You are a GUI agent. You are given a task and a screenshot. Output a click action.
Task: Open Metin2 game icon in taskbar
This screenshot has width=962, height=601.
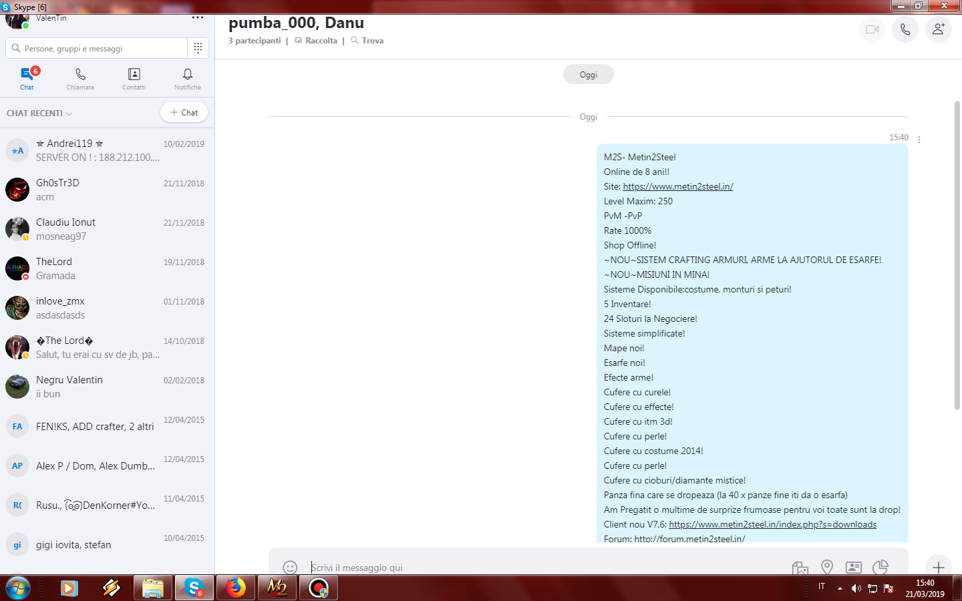(277, 588)
